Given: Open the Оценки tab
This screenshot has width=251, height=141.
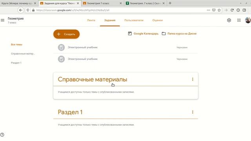Looking at the screenshot, I should pyautogui.click(x=158, y=20).
